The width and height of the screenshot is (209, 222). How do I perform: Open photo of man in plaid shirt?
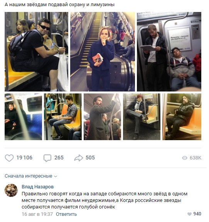click(x=63, y=117)
